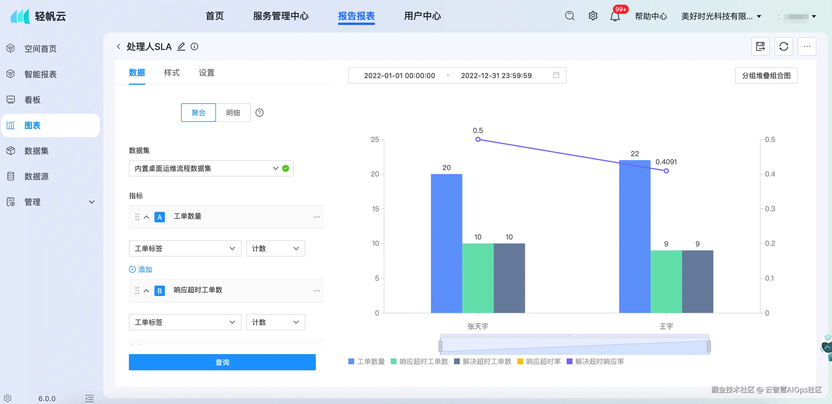Edit the 处理人SLA title with pencil icon
Viewport: 832px width, 404px height.
181,46
